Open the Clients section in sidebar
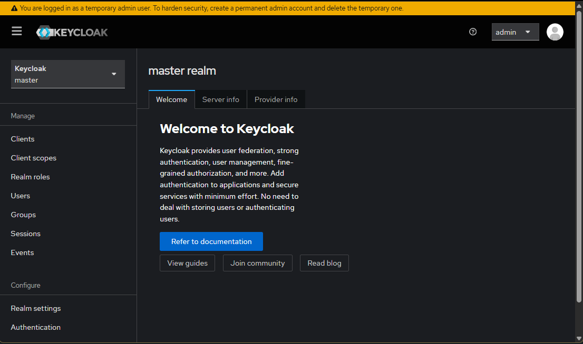The width and height of the screenshot is (583, 344). [22, 138]
